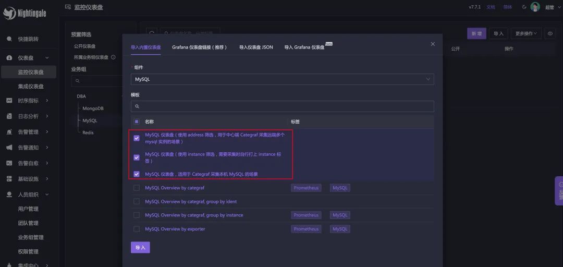563x267 pixels.
Task: Click the Nightingale logo icon
Action: (x=9, y=14)
